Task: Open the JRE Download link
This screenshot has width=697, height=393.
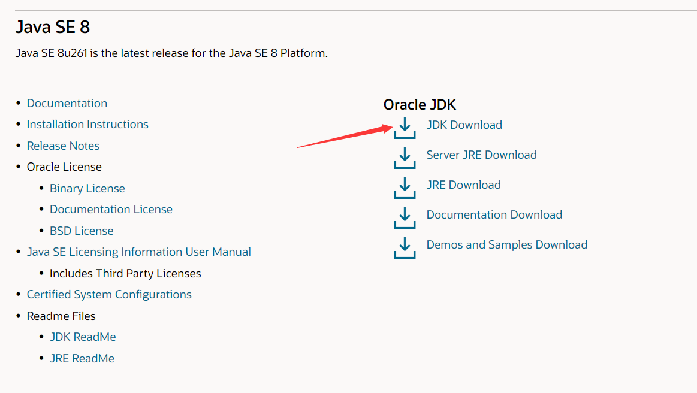Action: coord(464,185)
